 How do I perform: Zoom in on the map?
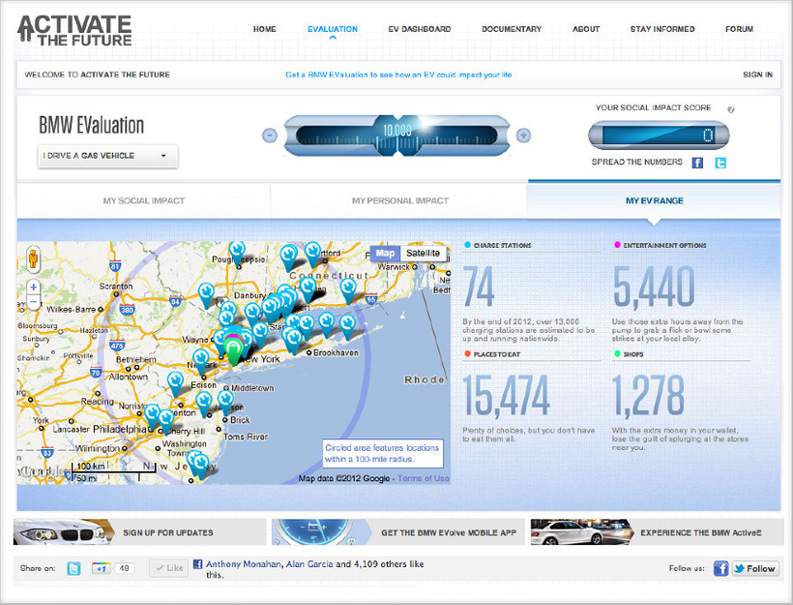[34, 287]
